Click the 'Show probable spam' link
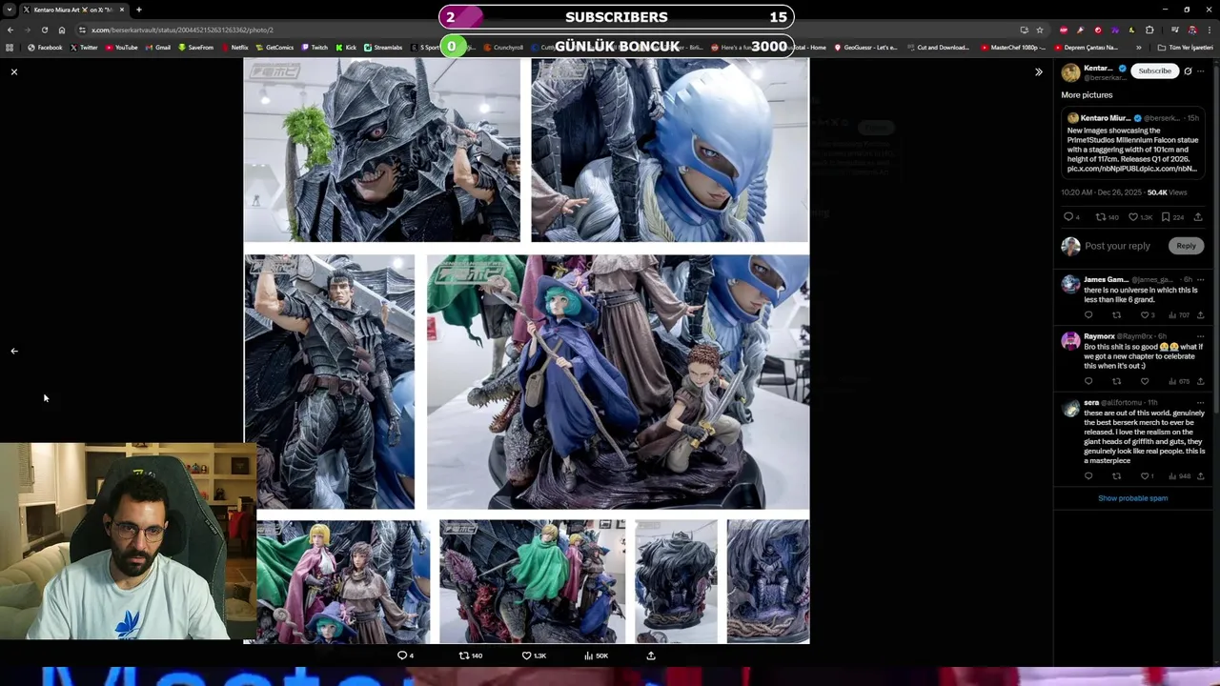 click(1132, 498)
